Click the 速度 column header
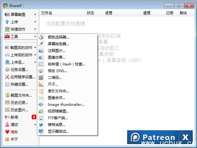Screen dimensions: 197x148 [153, 13]
